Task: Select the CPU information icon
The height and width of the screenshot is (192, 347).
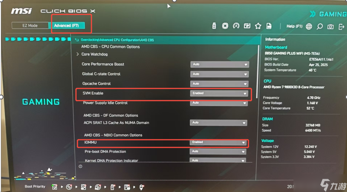Action: [225, 26]
